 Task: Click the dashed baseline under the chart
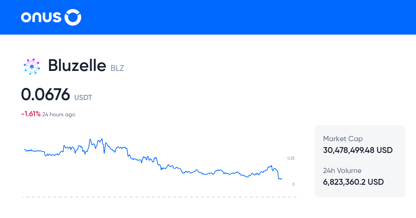[159, 197]
